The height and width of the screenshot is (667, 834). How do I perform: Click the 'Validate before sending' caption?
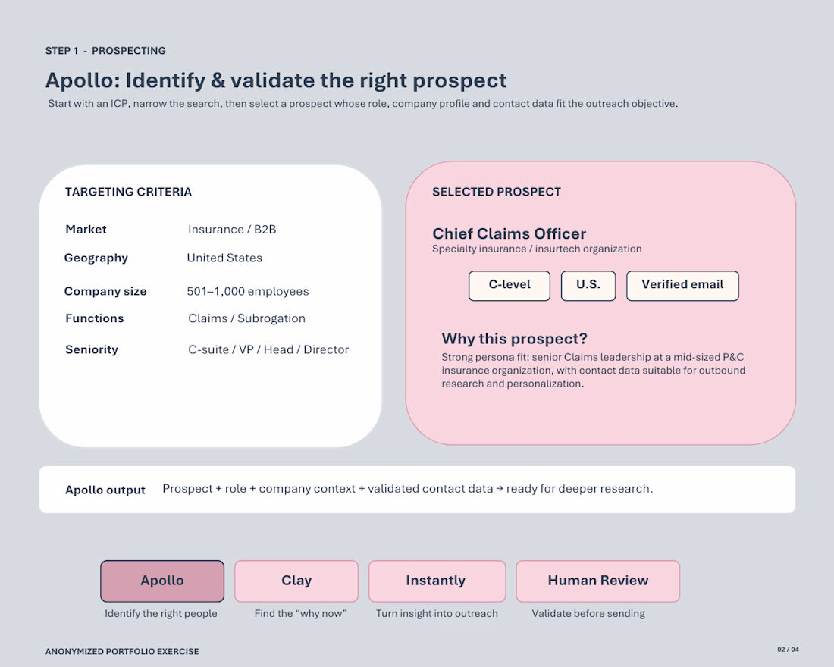coord(588,613)
